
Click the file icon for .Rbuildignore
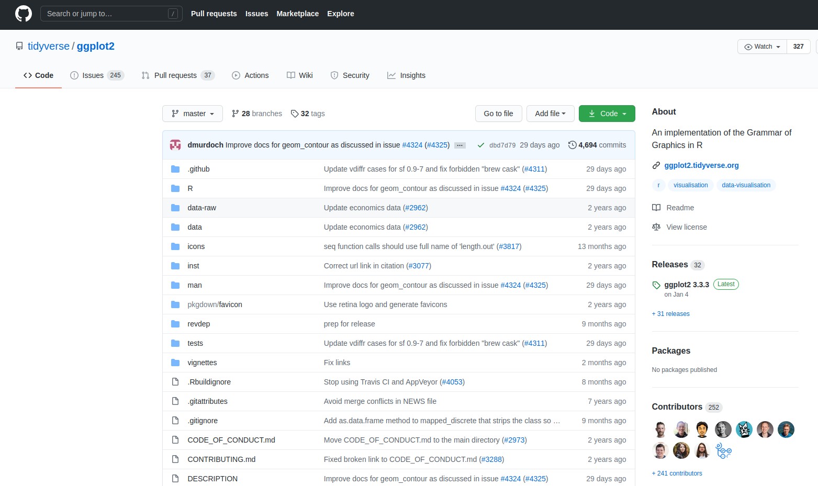(x=175, y=382)
